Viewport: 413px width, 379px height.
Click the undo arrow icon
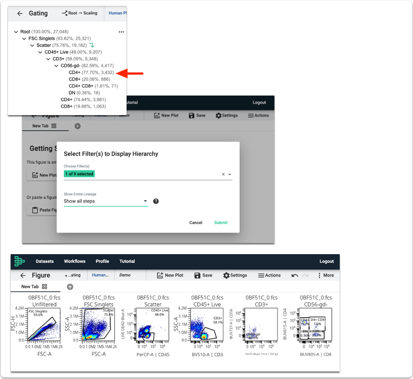(295, 275)
